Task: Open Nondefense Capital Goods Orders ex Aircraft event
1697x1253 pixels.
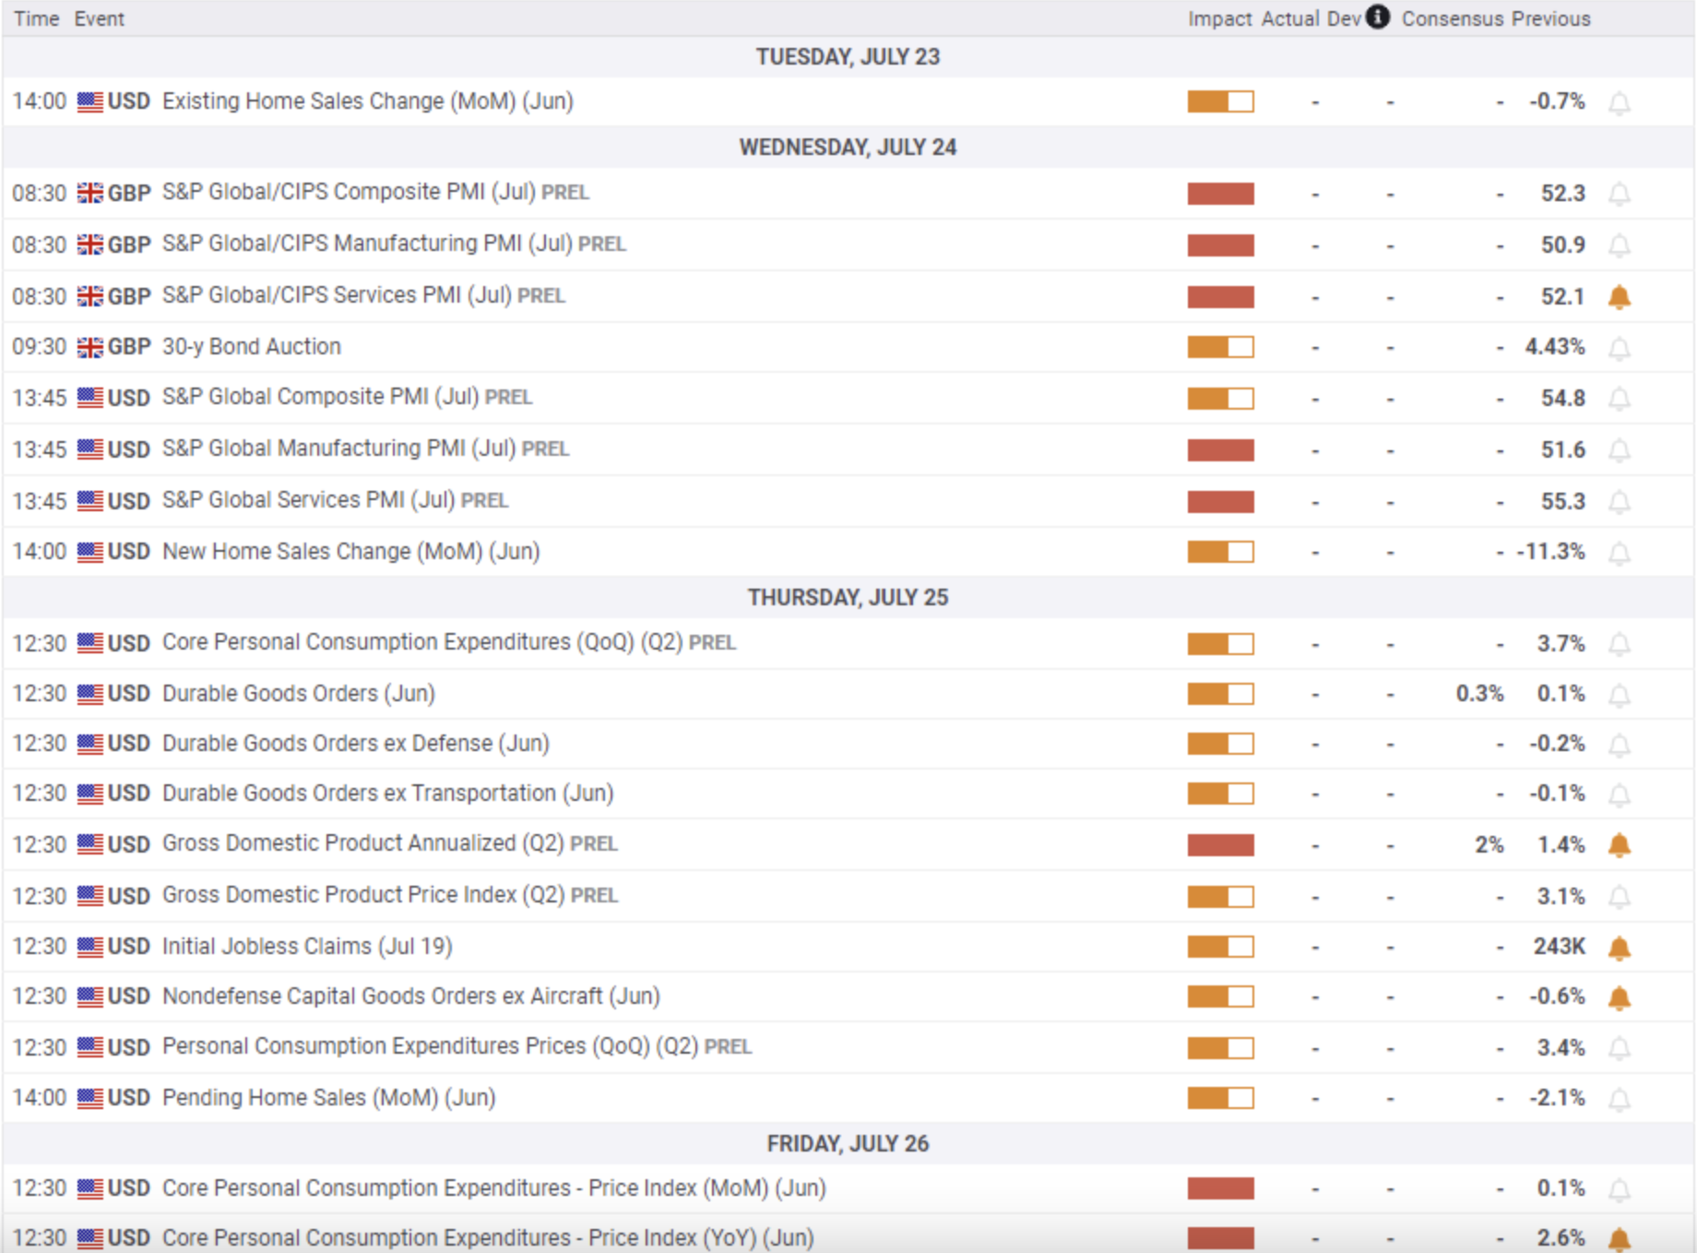Action: 411,996
